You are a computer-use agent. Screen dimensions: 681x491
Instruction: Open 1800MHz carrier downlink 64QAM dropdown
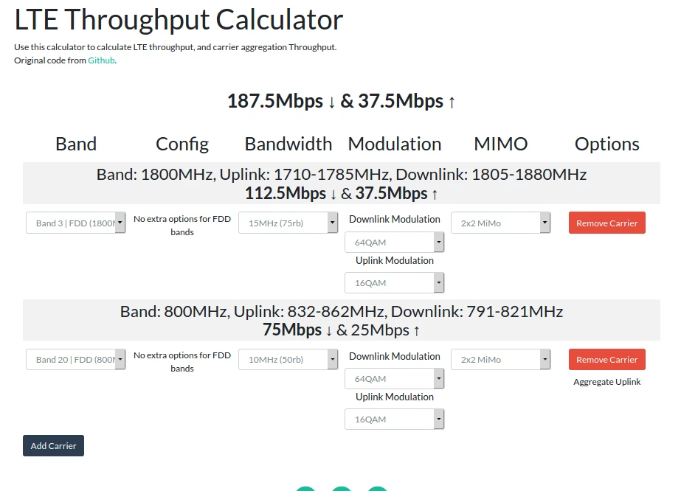point(394,243)
